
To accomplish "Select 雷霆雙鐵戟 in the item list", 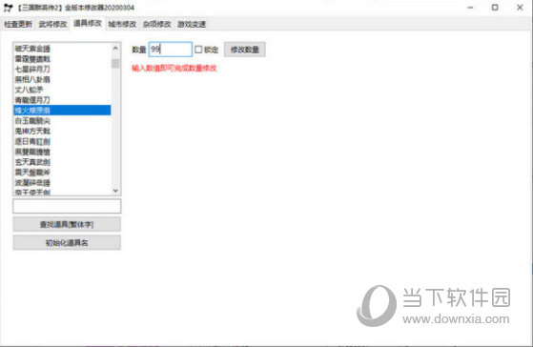I will pyautogui.click(x=62, y=59).
